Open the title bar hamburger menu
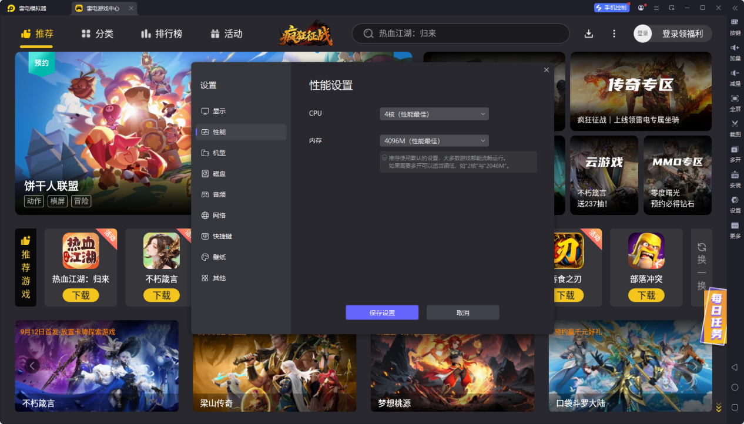744x424 pixels. [656, 8]
